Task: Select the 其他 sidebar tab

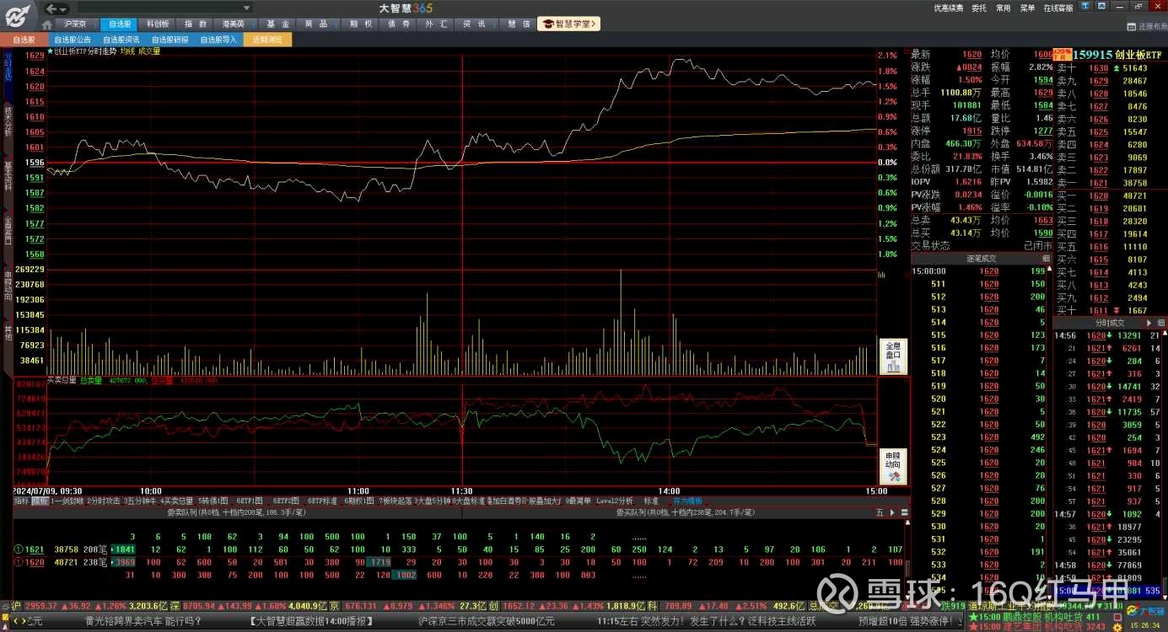Action: (8, 332)
